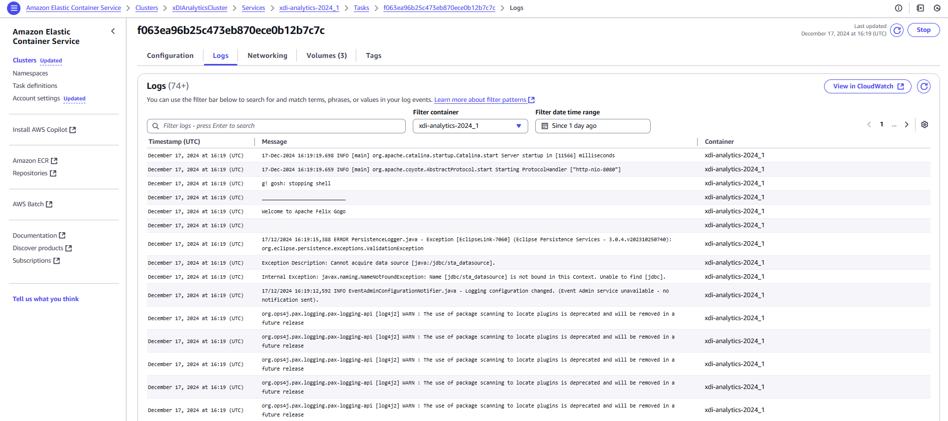Screen dimensions: 948x421
Task: Open Namespaces in the sidebar
Action: (x=30, y=73)
